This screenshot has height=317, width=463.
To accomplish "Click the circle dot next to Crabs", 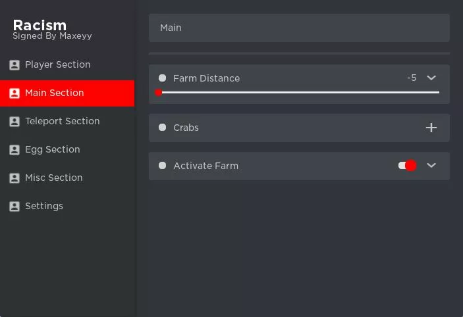I will click(162, 128).
